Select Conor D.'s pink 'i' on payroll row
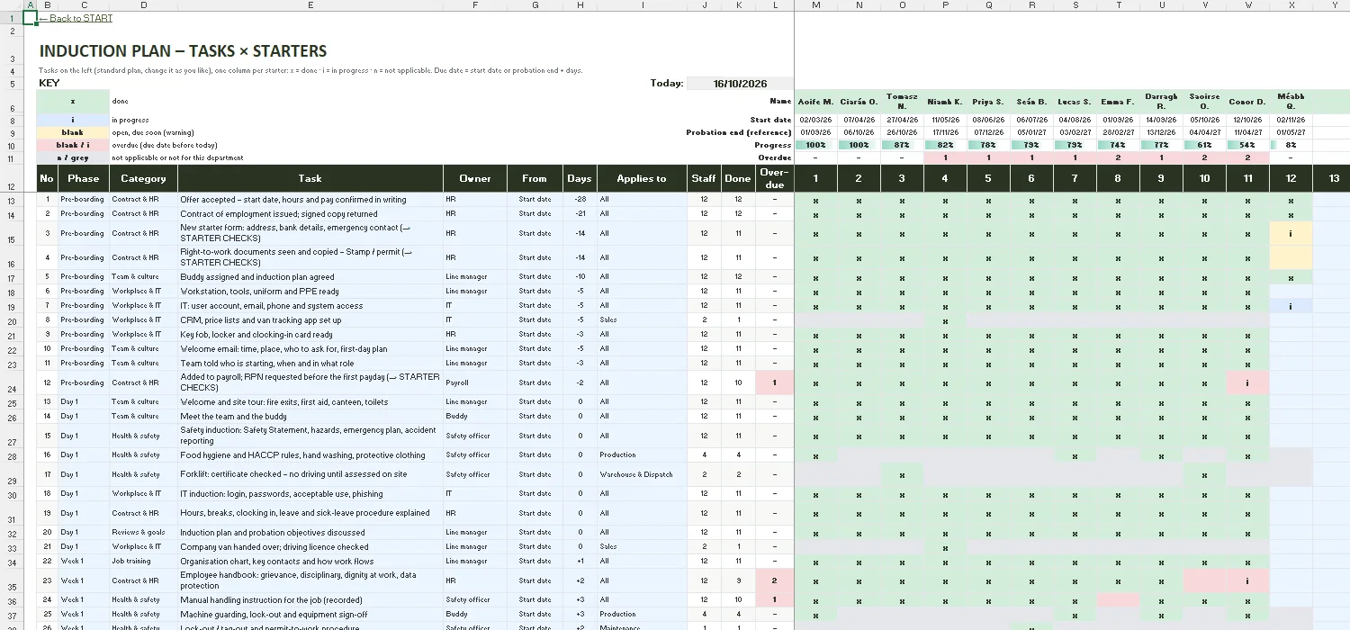This screenshot has height=630, width=1350. [1247, 382]
